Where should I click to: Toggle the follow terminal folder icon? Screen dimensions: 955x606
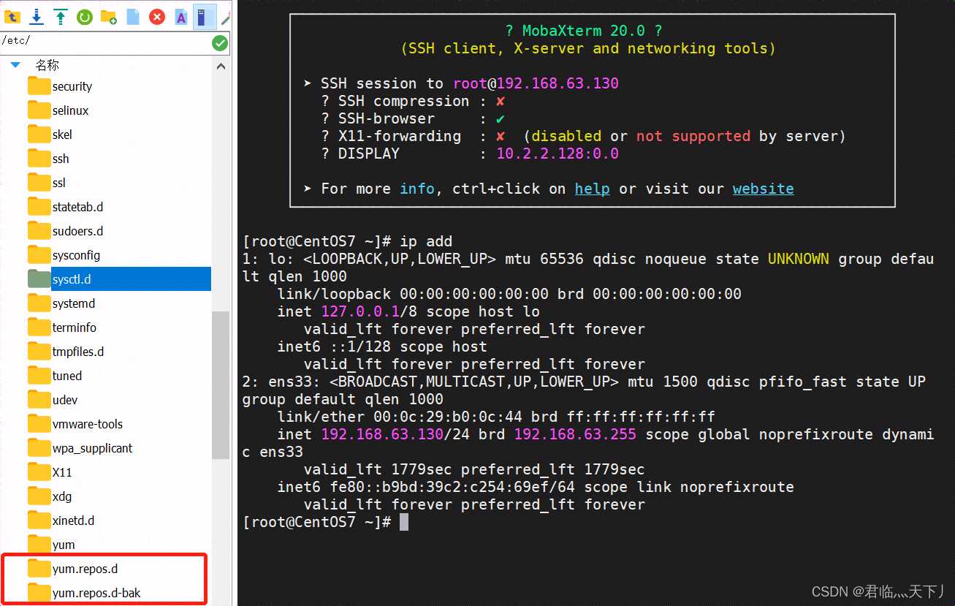pos(205,16)
